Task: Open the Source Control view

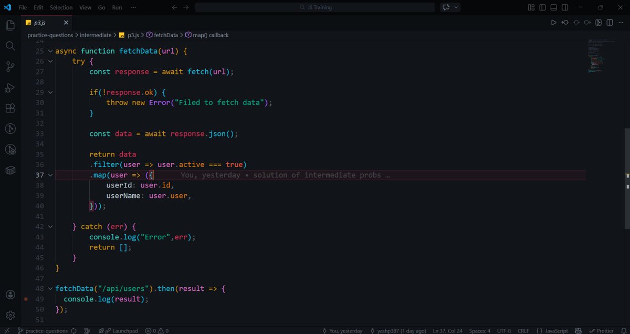Action: point(10,66)
